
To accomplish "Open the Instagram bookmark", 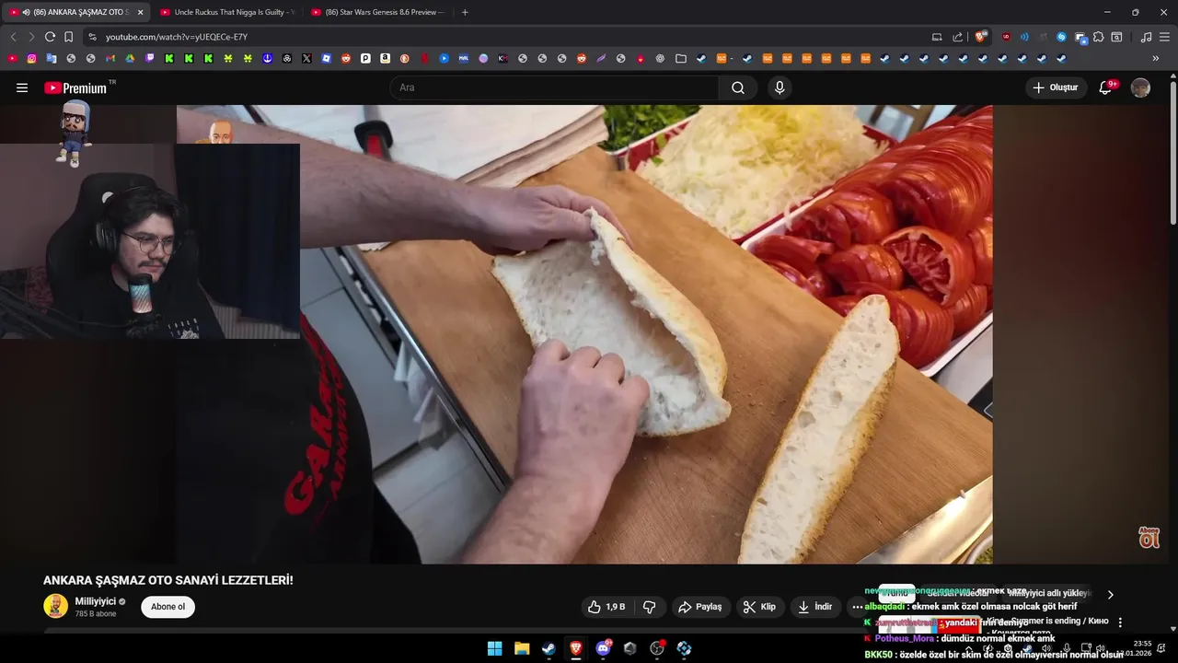I will coord(31,58).
